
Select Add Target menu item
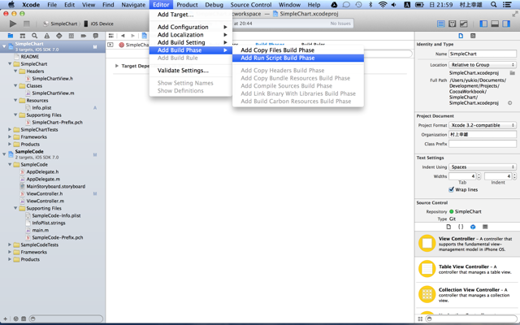[x=191, y=15]
